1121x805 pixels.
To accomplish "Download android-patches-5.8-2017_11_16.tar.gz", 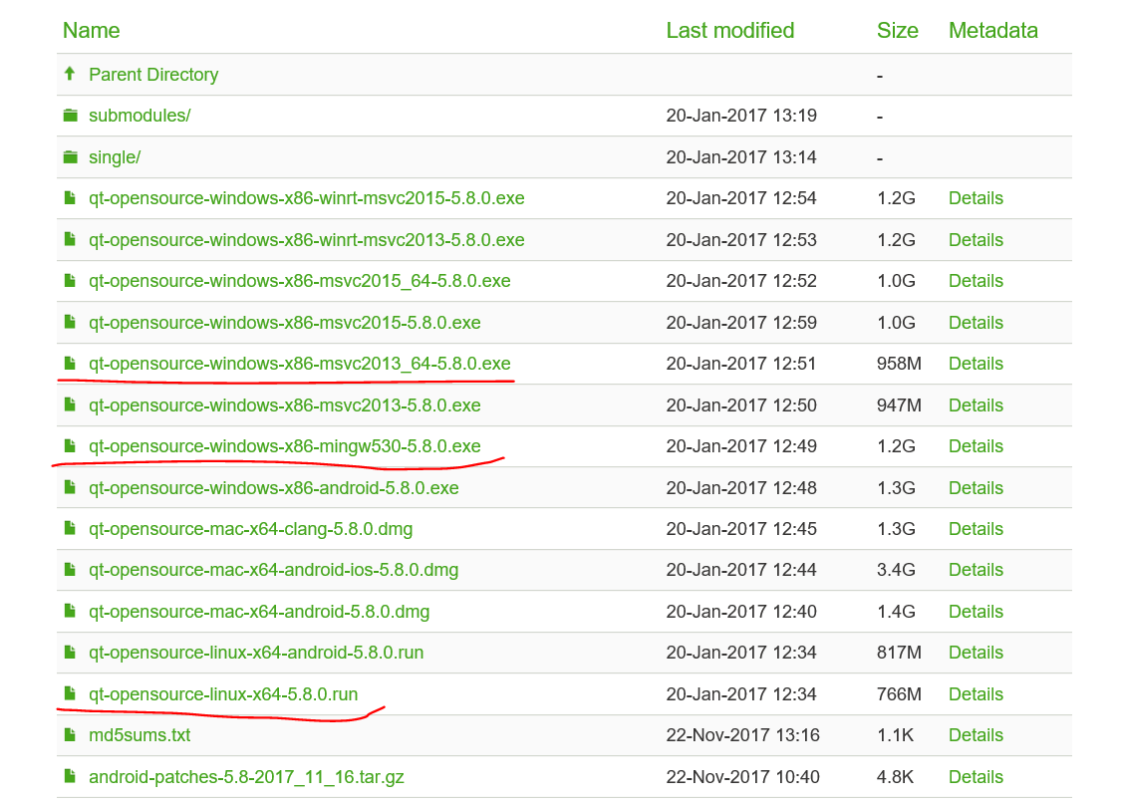I will pos(247,776).
